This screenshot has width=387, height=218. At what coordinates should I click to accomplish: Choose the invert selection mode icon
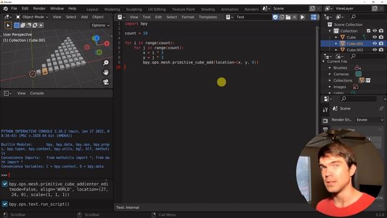point(35,25)
